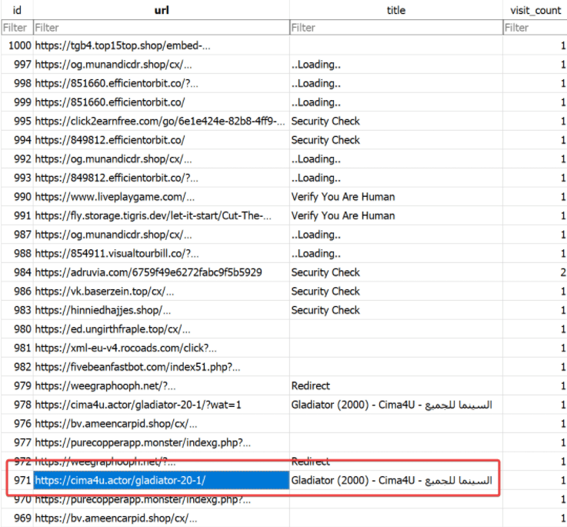Select the gladiator-20-1/?wat=1 URL cell

tap(162, 405)
